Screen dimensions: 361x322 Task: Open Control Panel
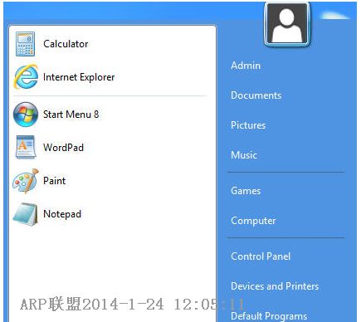pos(261,256)
